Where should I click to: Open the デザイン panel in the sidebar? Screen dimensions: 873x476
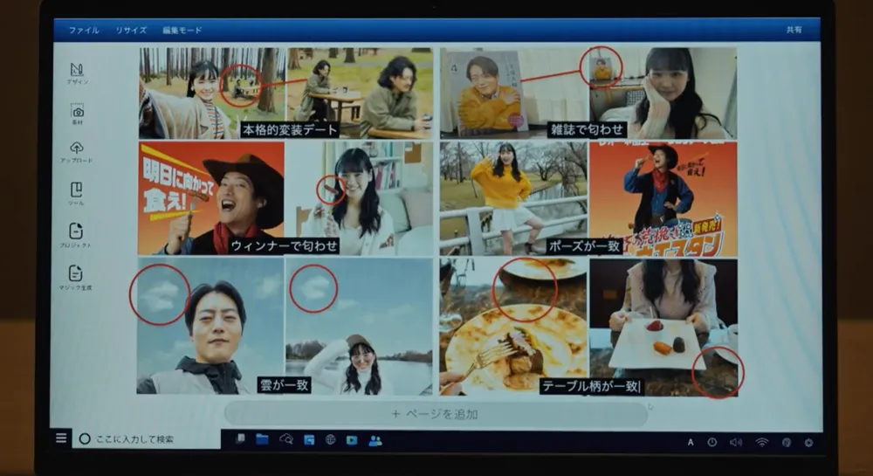click(77, 71)
